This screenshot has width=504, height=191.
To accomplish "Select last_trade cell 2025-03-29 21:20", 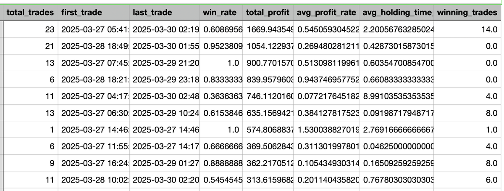I will 164,62.
